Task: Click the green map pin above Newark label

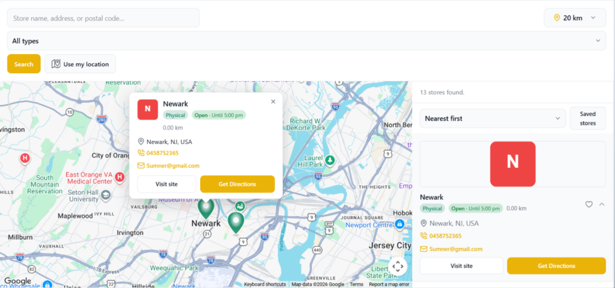Action: [x=205, y=208]
